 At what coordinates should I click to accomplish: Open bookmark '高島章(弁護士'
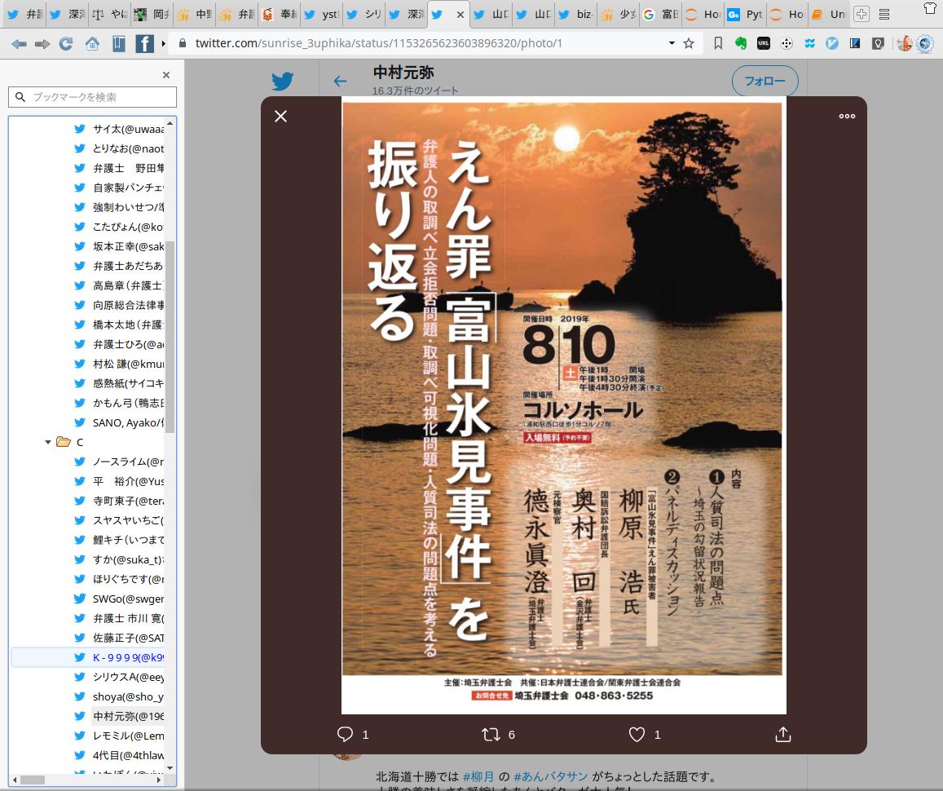[x=119, y=285]
